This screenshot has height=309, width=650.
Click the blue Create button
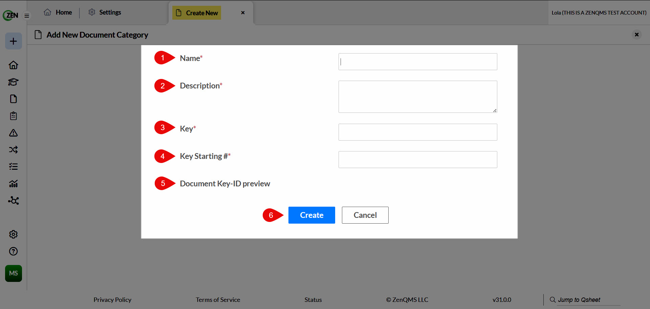click(312, 215)
